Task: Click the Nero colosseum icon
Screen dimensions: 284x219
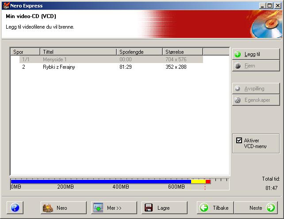Action: click(48, 208)
